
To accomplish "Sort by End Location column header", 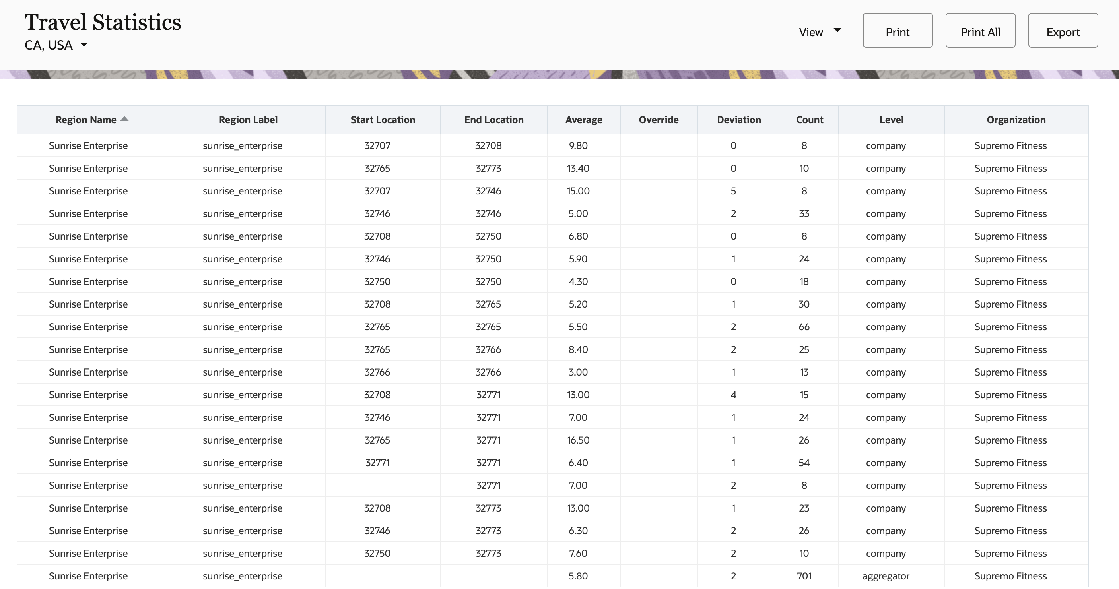I will (493, 120).
